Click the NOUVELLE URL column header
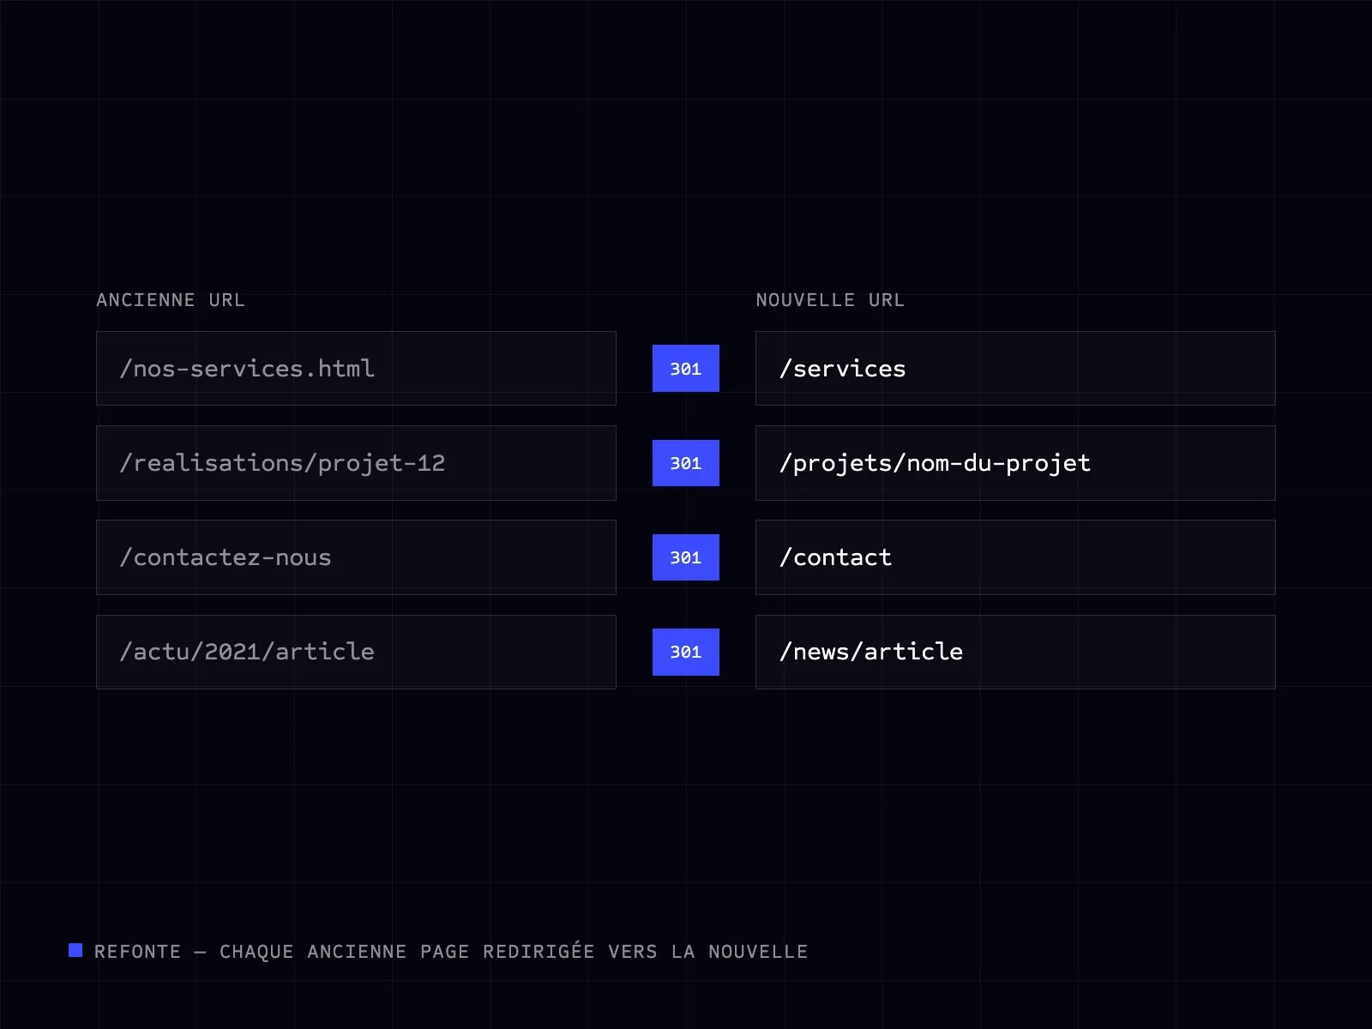Viewport: 1372px width, 1029px height. coord(830,300)
